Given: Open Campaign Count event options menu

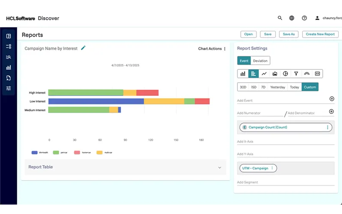Looking at the screenshot, I should (328, 127).
